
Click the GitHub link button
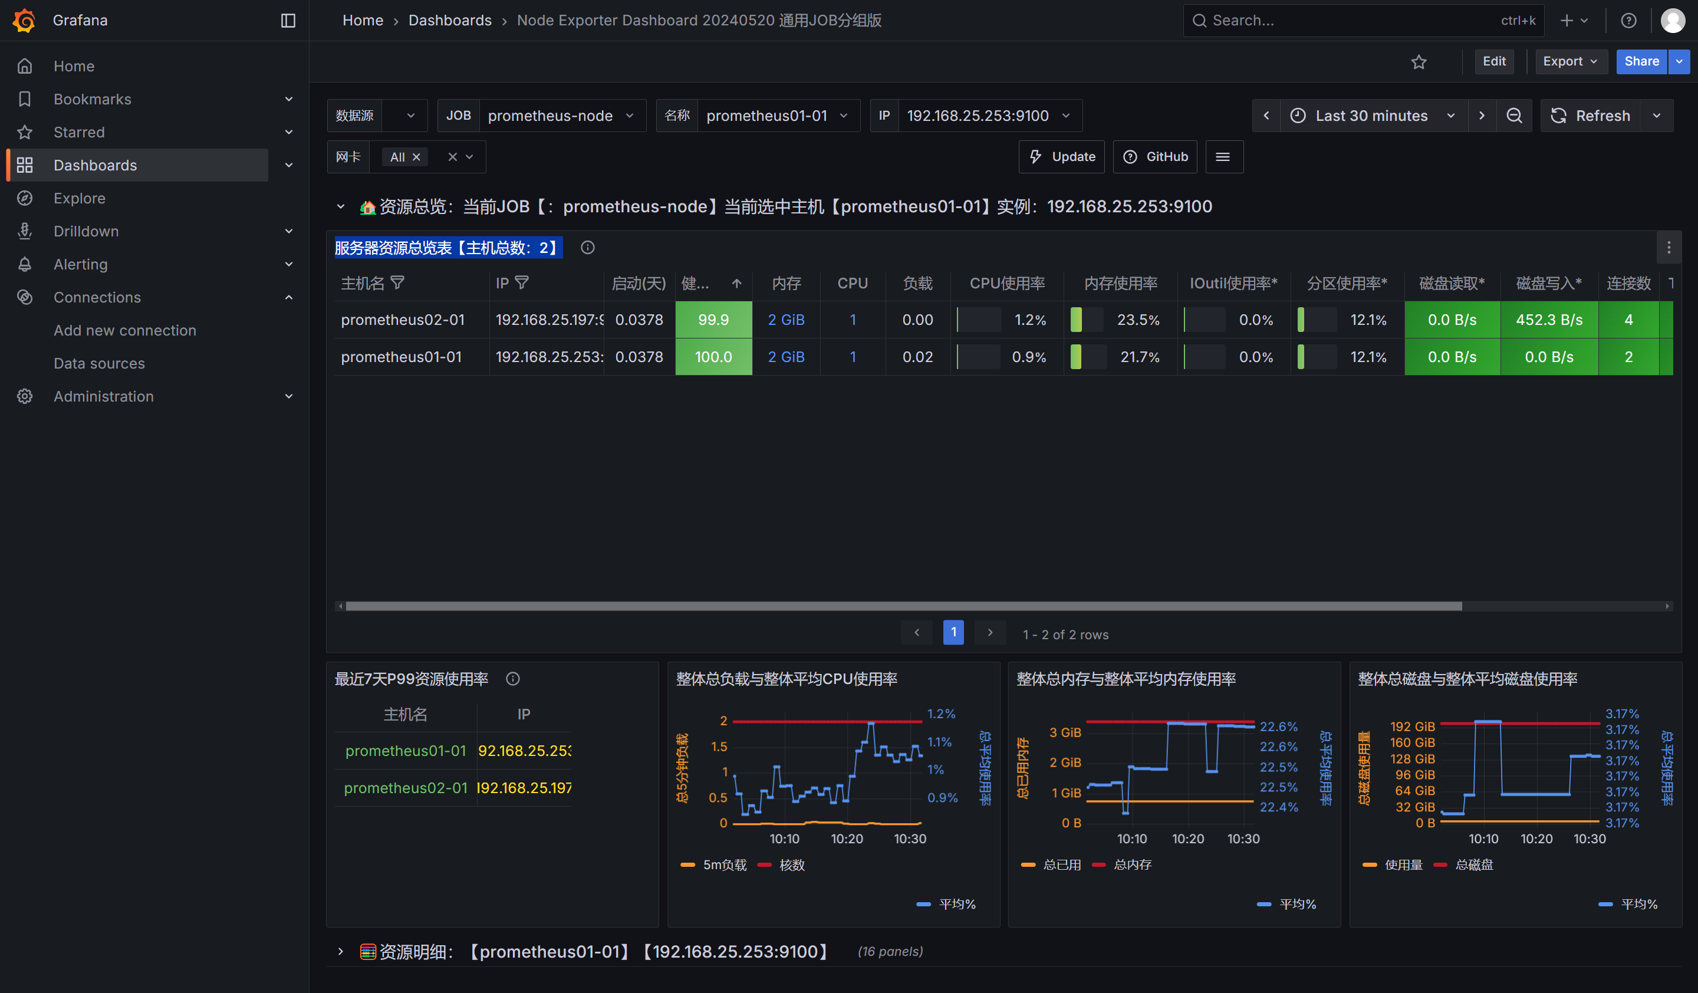1155,157
